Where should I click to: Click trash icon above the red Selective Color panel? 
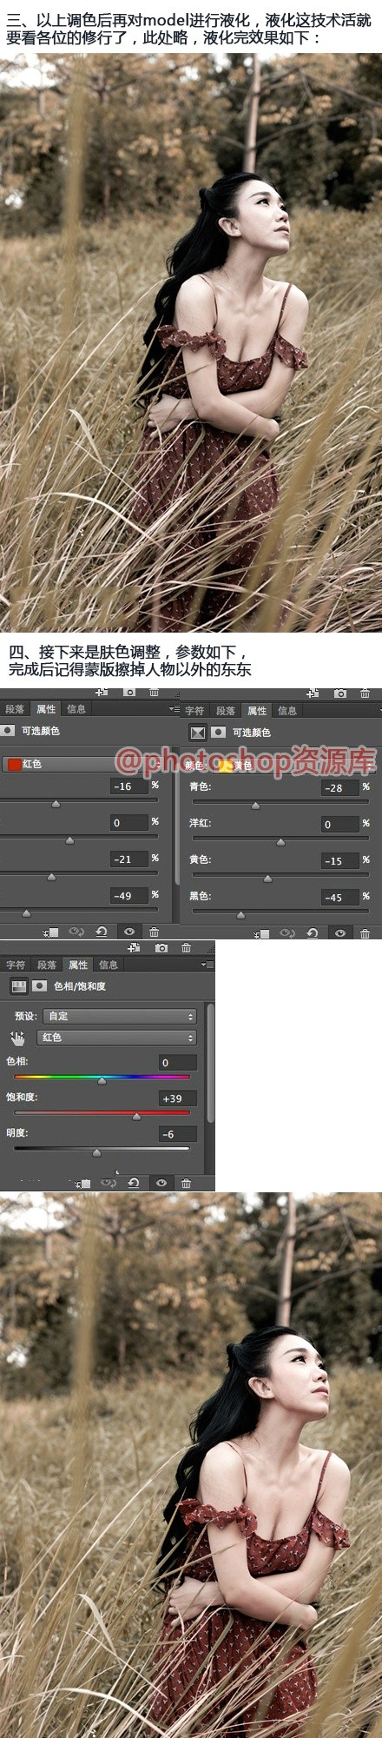click(154, 693)
